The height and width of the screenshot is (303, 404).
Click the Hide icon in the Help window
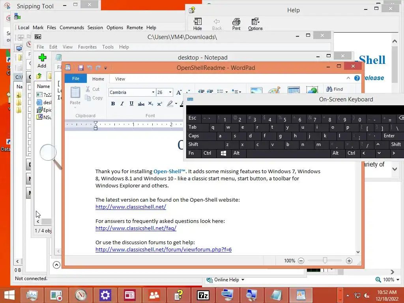198,24
